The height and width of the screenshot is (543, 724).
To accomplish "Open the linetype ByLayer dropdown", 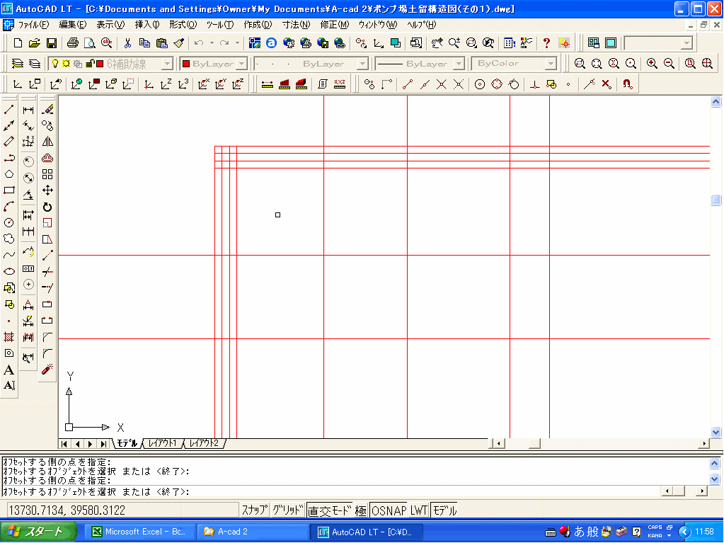I will click(x=363, y=64).
